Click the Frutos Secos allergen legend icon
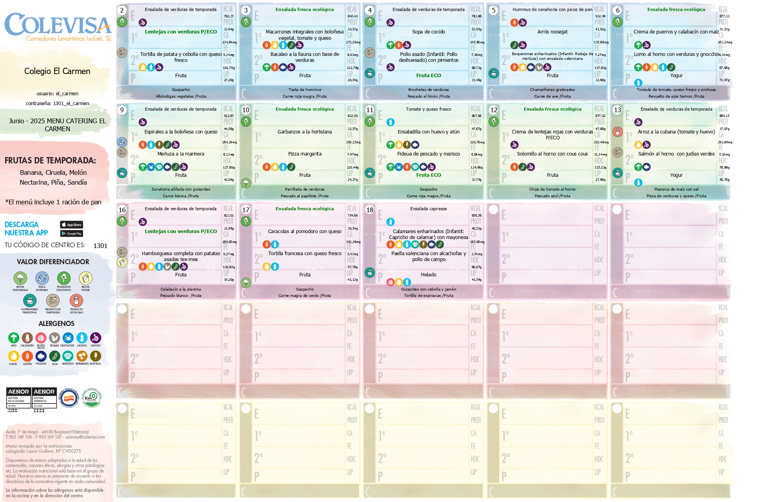Viewport: 768px width, 502px height. 41,338
